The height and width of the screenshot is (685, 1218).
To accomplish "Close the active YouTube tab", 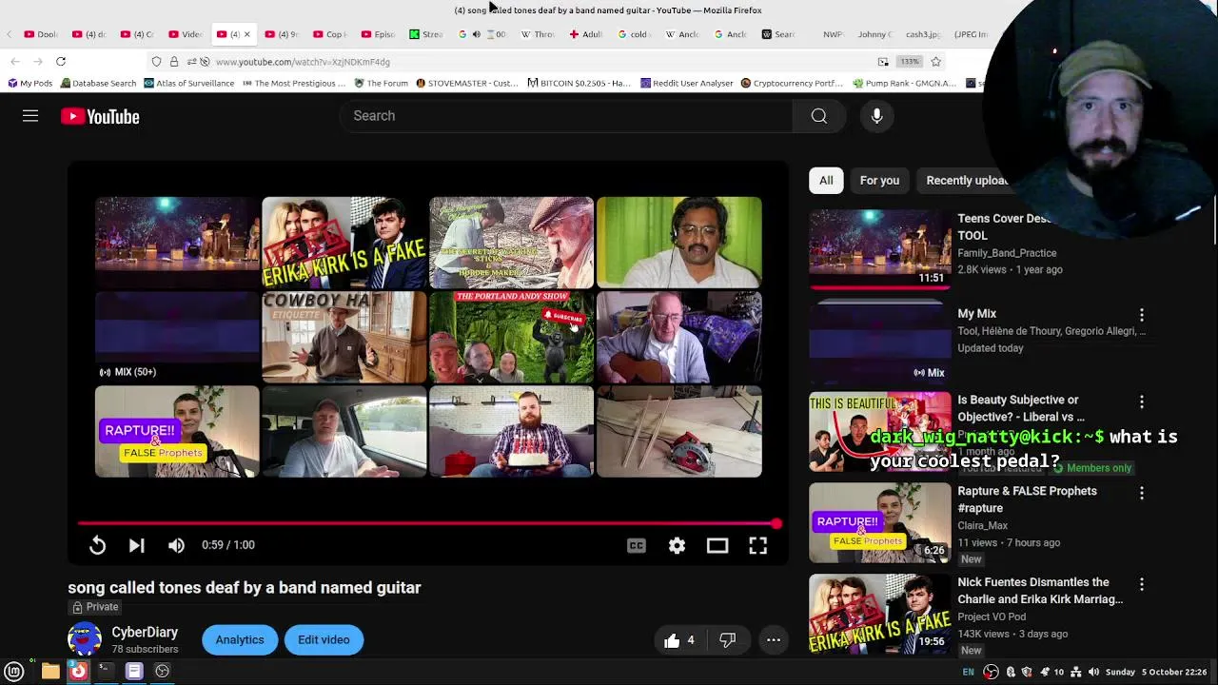I will coord(246,34).
